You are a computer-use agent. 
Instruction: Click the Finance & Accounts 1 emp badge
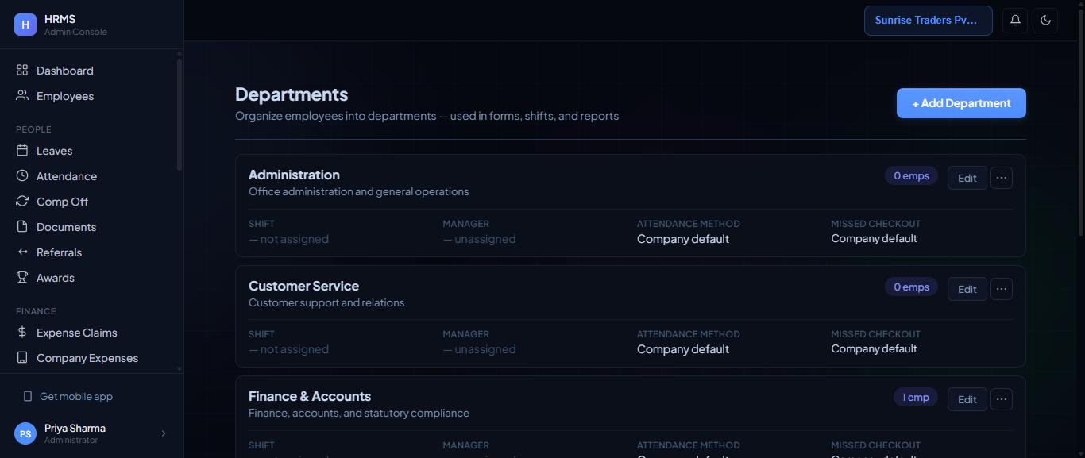(916, 397)
